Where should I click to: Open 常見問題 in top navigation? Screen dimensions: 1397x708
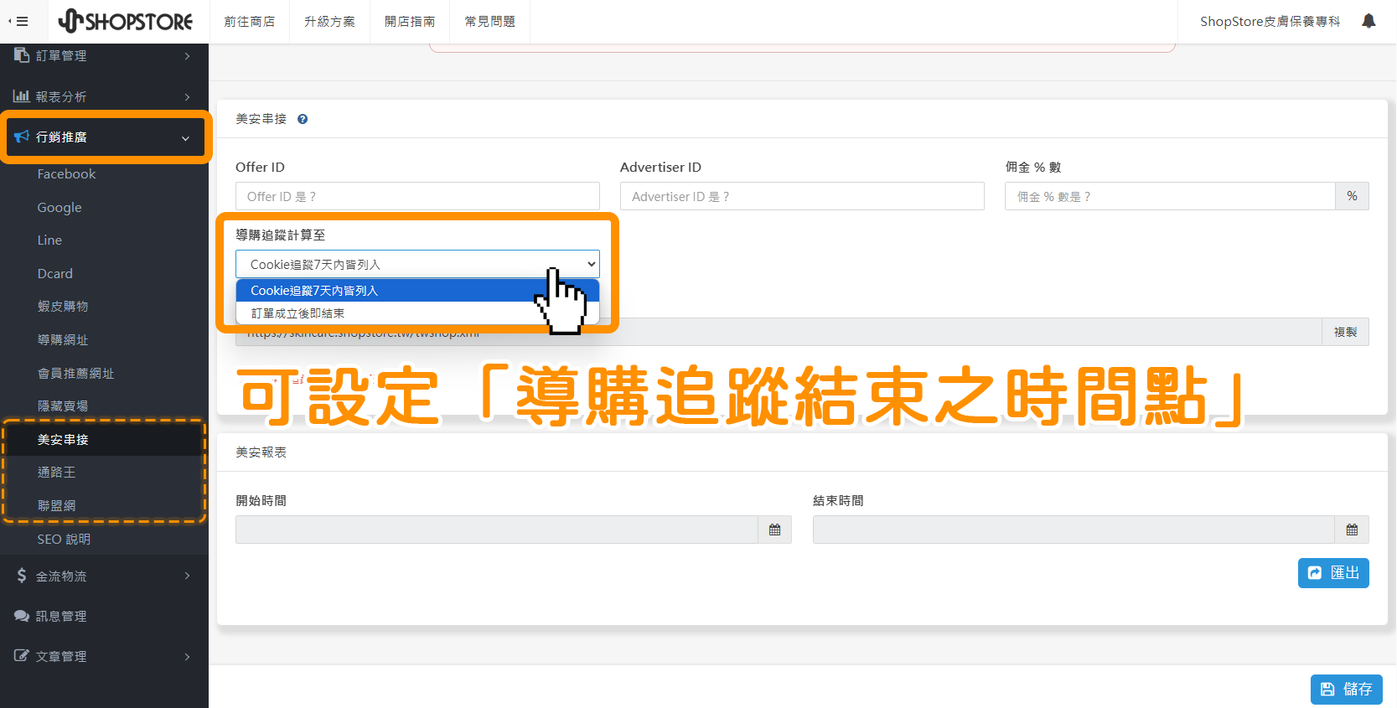click(490, 22)
